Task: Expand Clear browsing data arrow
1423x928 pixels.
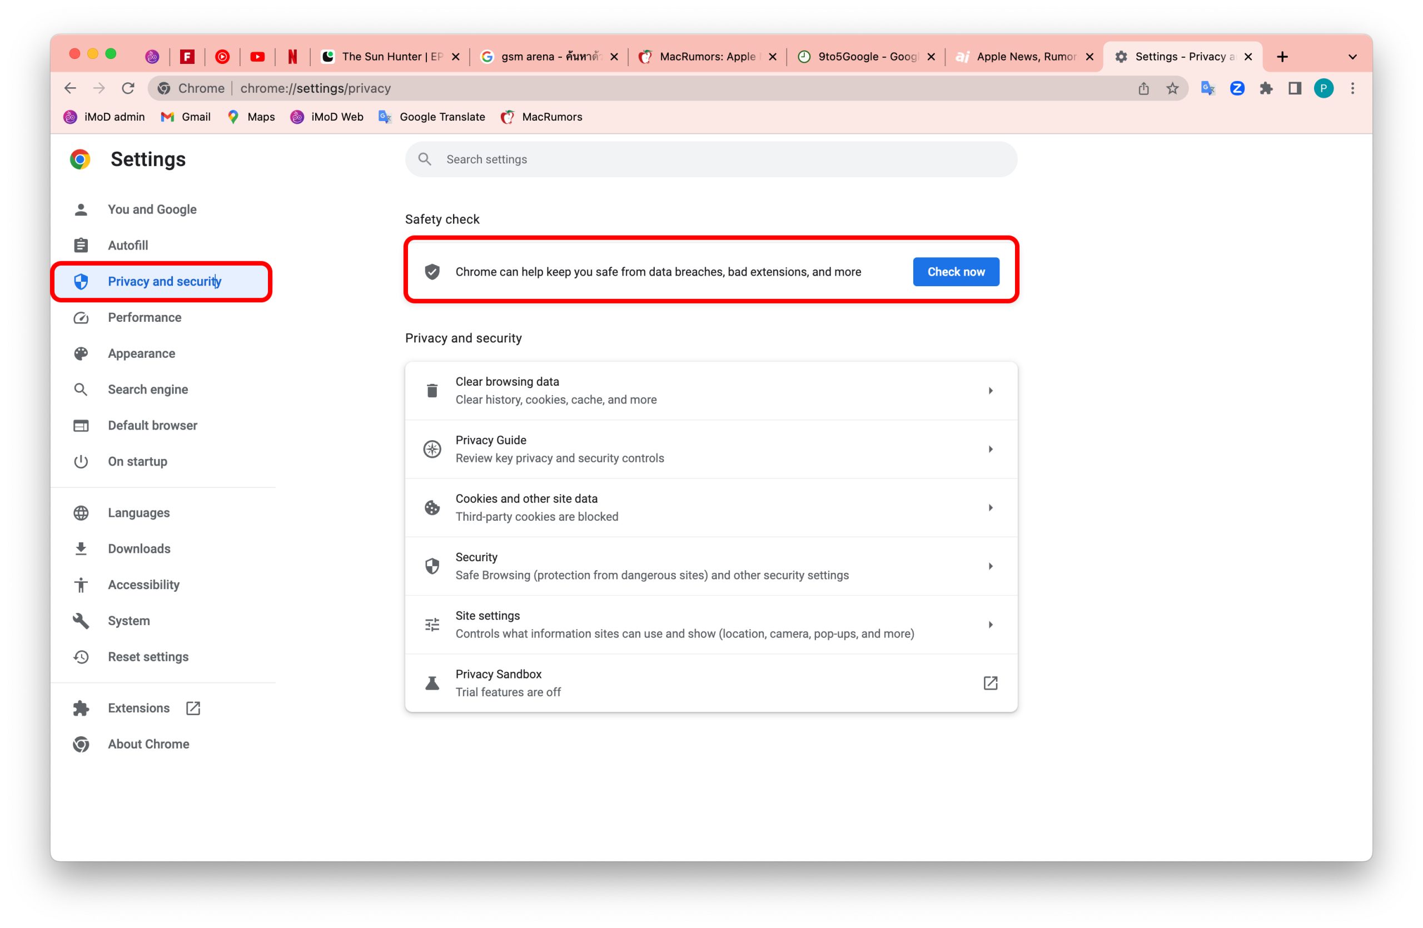Action: [990, 391]
